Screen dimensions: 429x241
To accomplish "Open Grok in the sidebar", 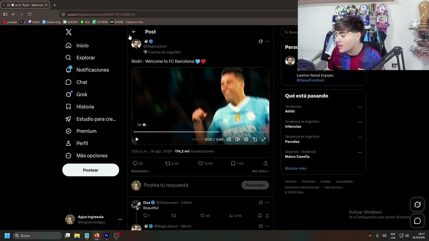I will tap(76, 94).
